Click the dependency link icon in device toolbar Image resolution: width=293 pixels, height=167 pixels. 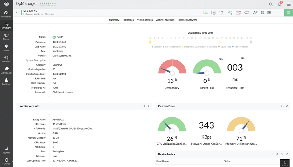pos(246,13)
